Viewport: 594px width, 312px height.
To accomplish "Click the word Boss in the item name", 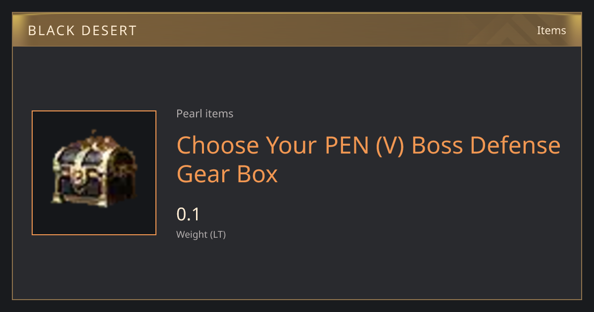I will (437, 145).
